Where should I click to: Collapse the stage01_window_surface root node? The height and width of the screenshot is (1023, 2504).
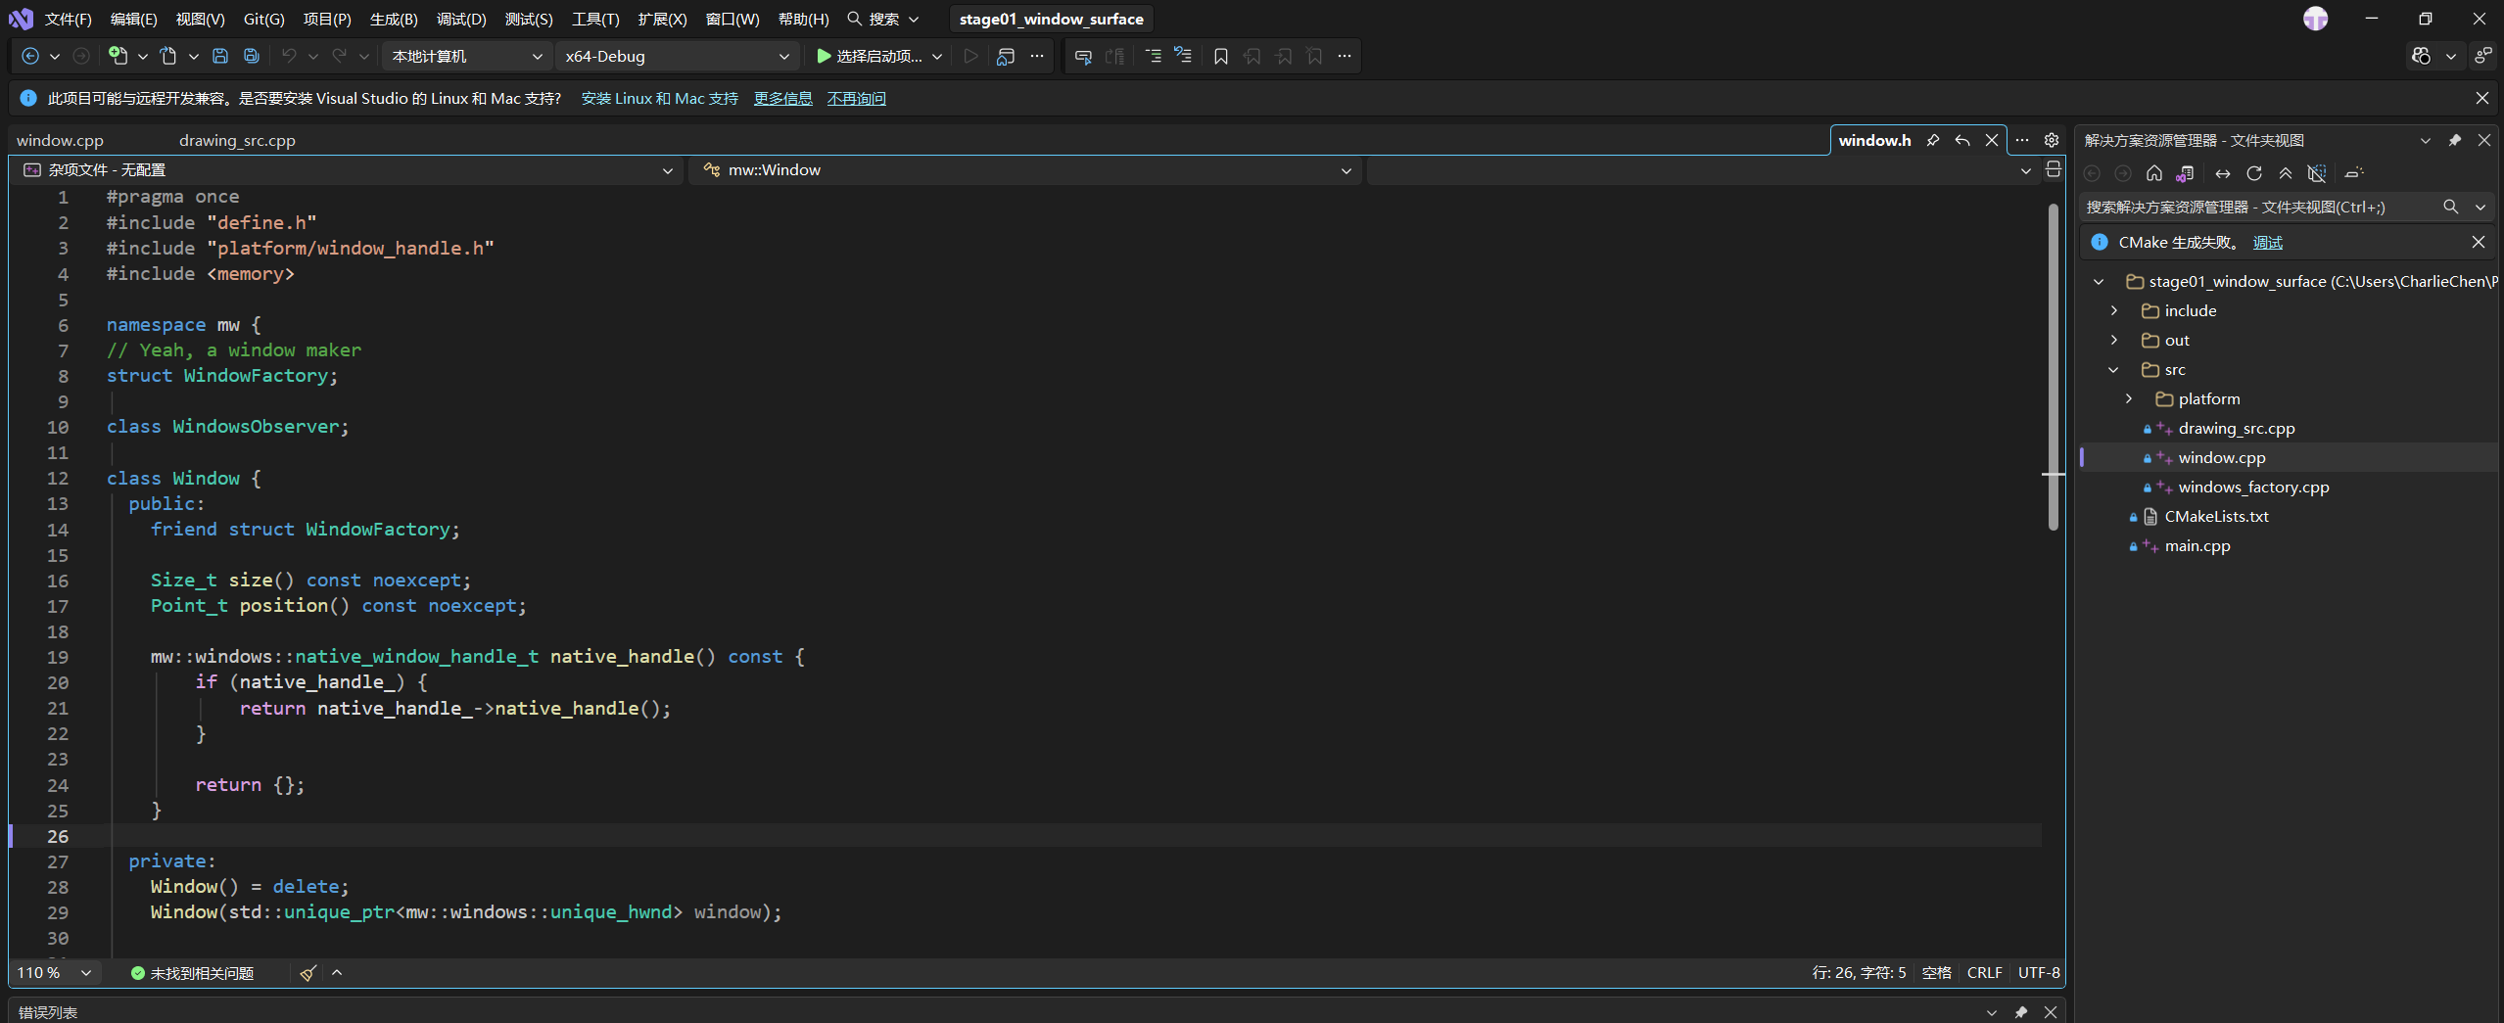pyautogui.click(x=2099, y=281)
